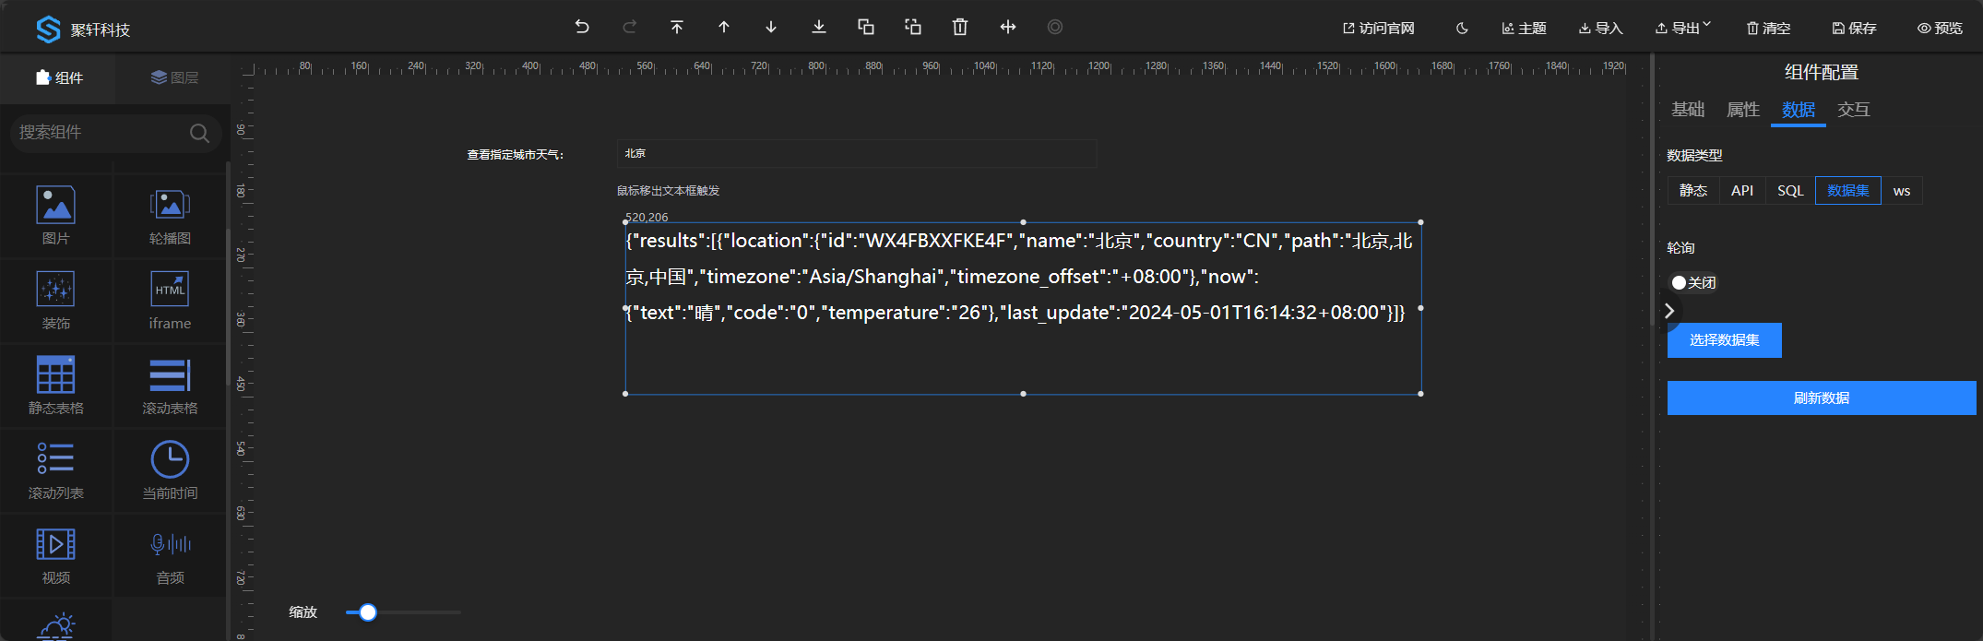Click the 保存 save button
The image size is (1983, 641).
pos(1855,29)
